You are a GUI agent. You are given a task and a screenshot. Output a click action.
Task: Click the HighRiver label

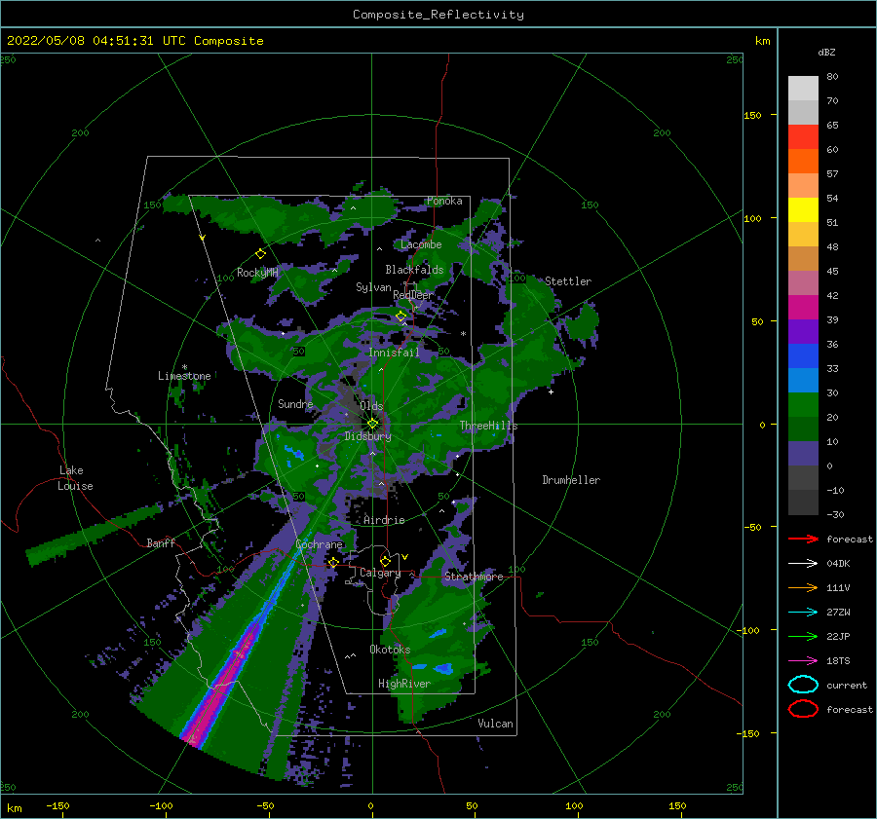(404, 684)
